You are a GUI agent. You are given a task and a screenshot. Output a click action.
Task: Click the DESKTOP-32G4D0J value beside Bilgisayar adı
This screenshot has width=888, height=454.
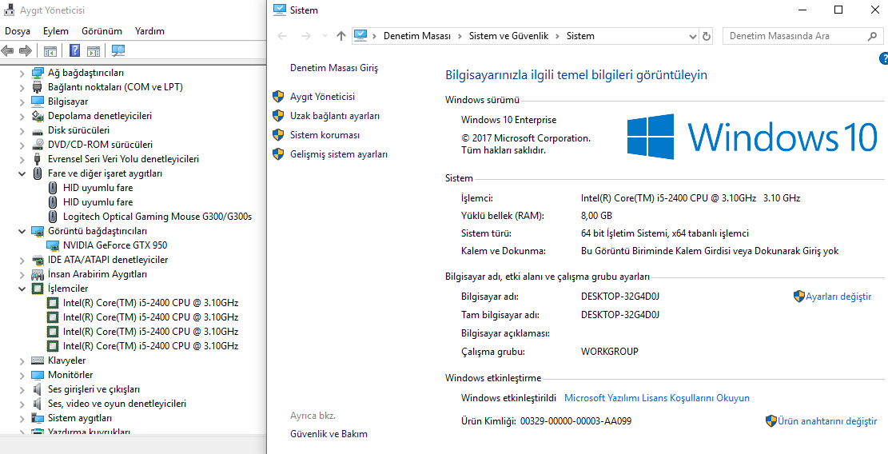click(621, 297)
